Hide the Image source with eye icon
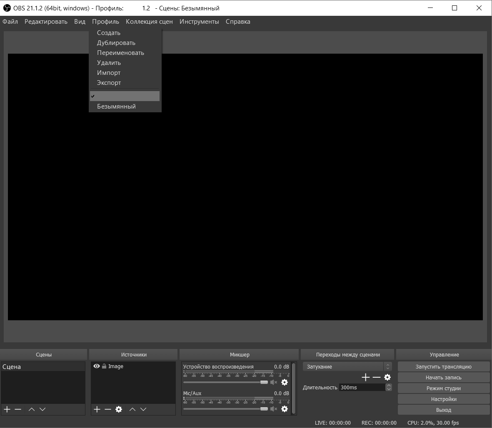 pos(97,366)
